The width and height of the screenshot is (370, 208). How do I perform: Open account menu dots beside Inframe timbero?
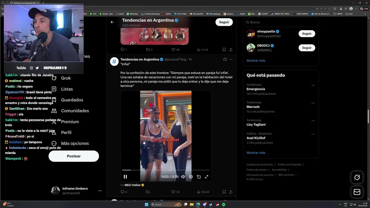click(100, 191)
